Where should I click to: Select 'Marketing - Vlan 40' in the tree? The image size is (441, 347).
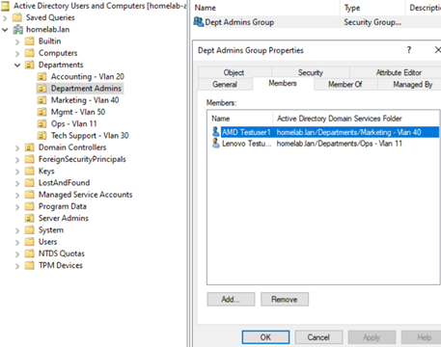[x=85, y=100]
